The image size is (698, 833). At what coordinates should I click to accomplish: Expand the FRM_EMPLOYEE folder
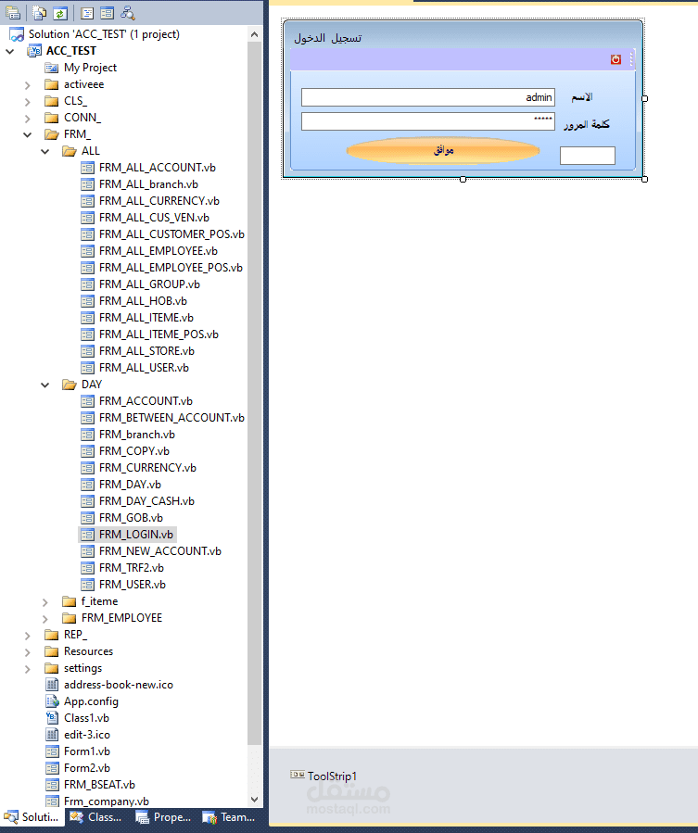(45, 618)
